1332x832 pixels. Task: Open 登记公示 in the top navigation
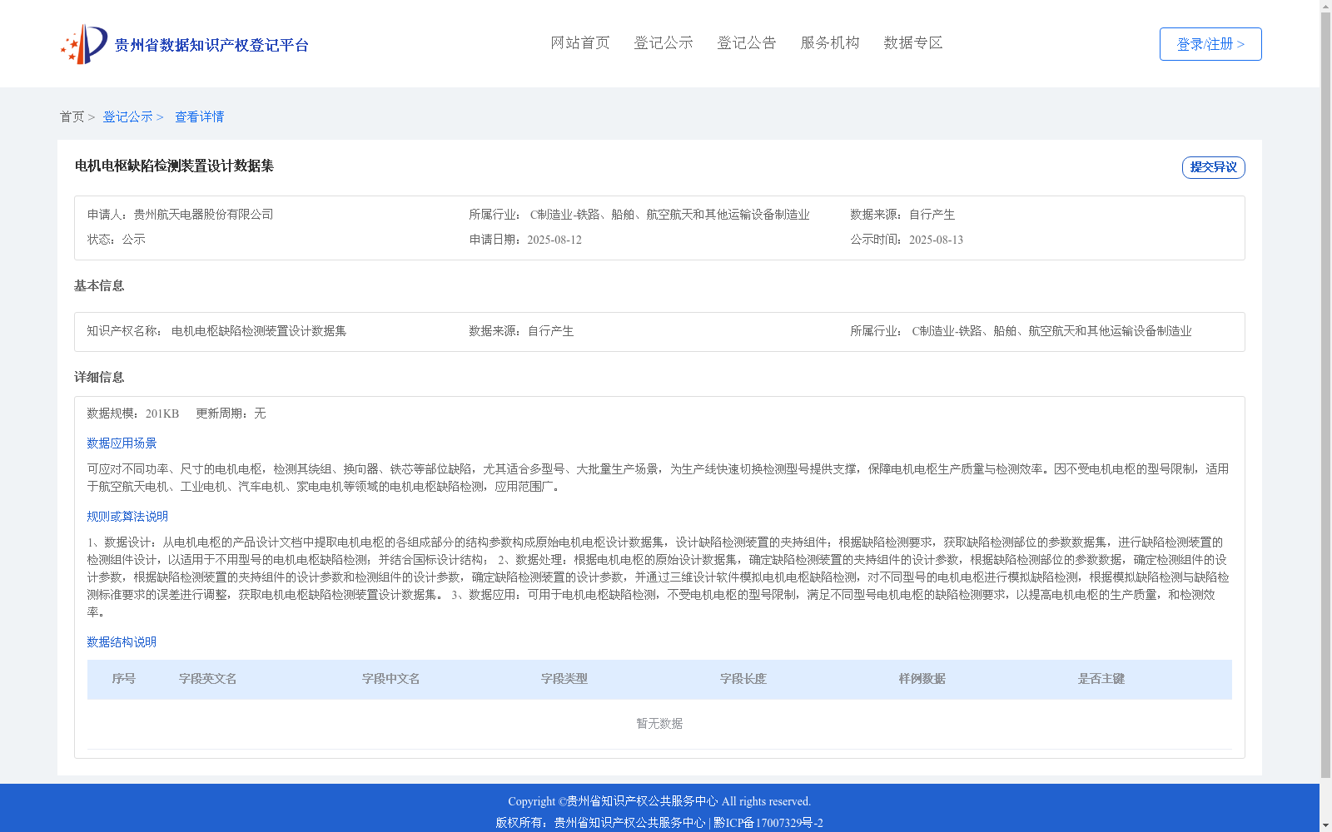pos(664,42)
